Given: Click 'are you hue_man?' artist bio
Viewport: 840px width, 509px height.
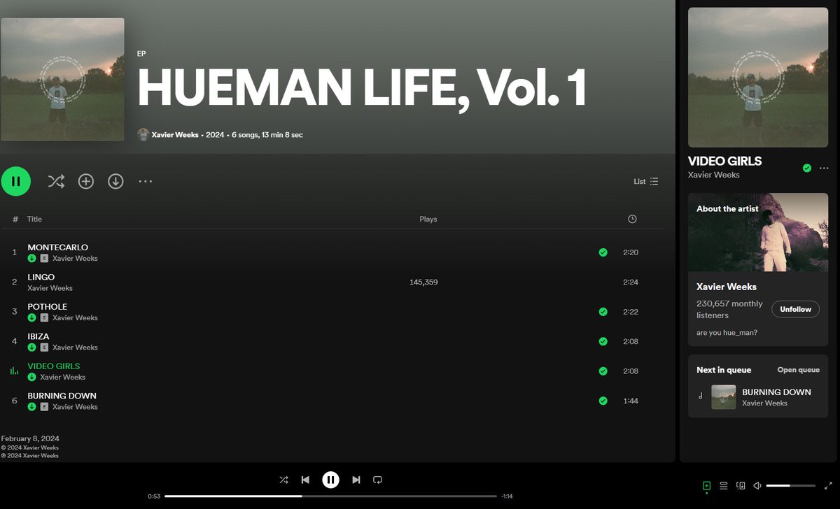Looking at the screenshot, I should coord(727,333).
